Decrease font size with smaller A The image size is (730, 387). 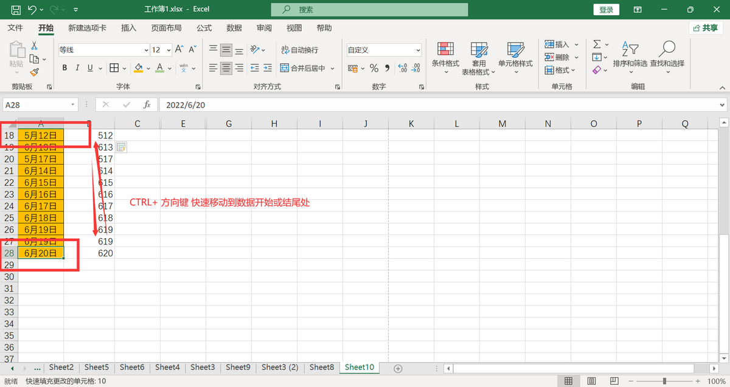[x=193, y=50]
